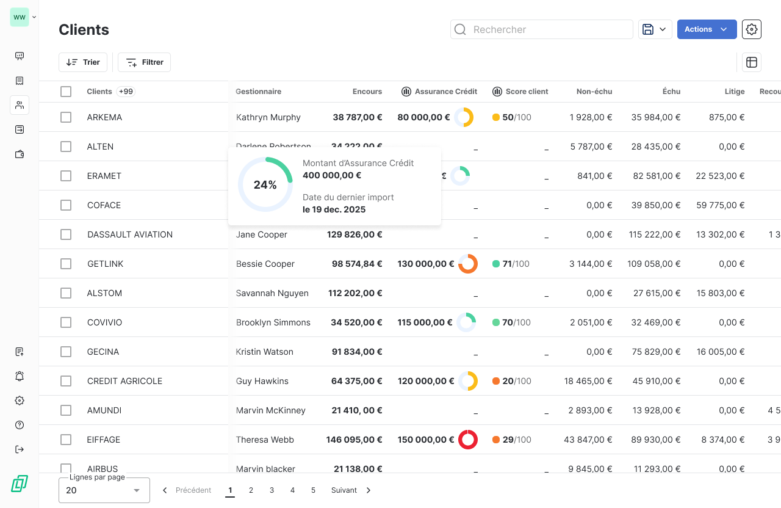Click the +99 clients count badge
The width and height of the screenshot is (781, 508).
point(126,92)
